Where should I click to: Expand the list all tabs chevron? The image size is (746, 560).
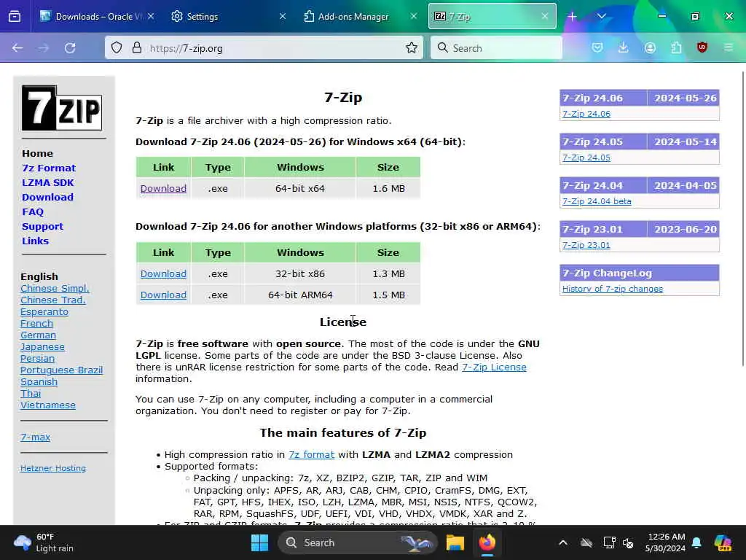point(601,16)
